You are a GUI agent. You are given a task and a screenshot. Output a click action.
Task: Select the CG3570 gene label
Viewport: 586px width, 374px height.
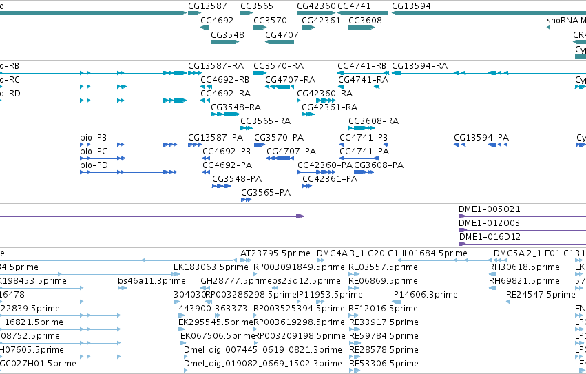270,20
